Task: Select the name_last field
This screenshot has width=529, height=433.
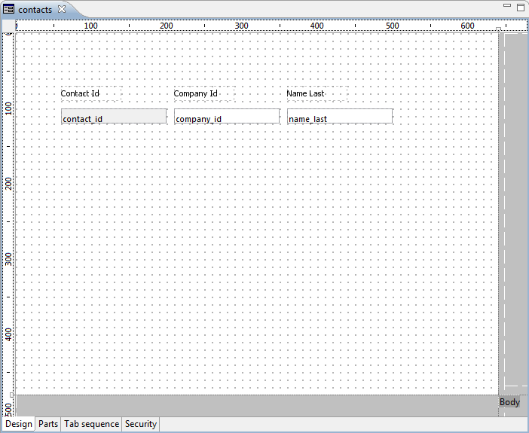Action: [x=340, y=116]
